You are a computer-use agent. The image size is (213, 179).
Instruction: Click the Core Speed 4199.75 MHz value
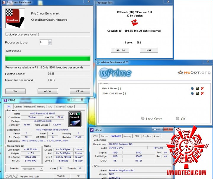click(x=31, y=149)
